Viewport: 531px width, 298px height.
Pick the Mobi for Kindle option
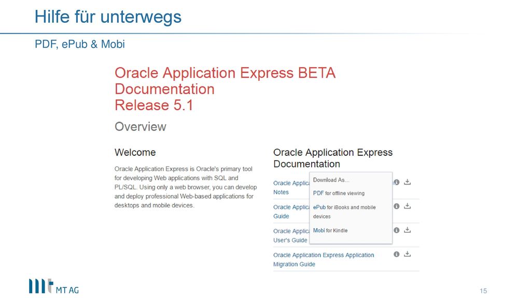coord(330,230)
